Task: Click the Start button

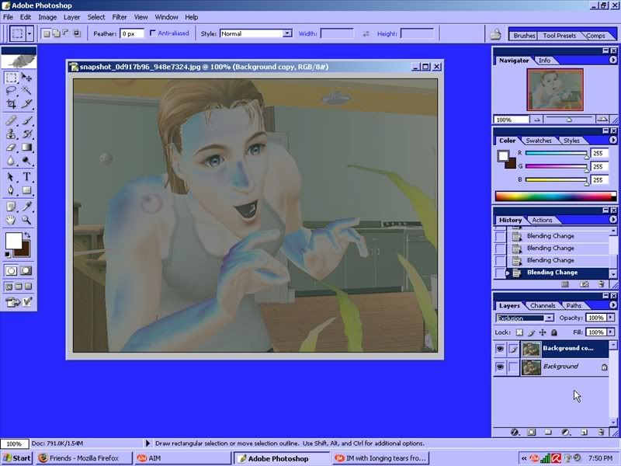Action: 16,458
